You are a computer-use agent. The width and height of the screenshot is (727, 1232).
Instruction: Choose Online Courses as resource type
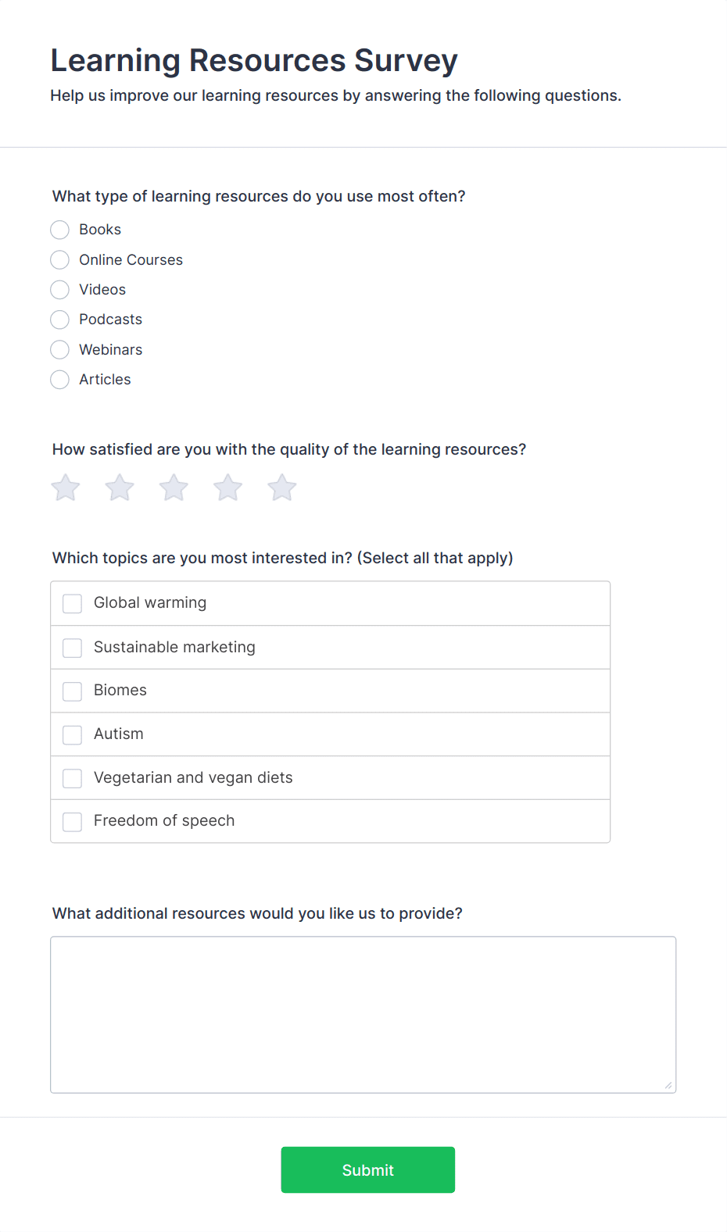pyautogui.click(x=59, y=259)
